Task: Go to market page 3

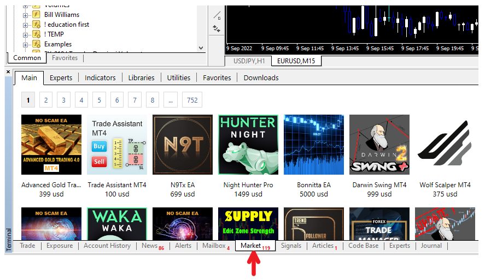Action: [x=64, y=100]
